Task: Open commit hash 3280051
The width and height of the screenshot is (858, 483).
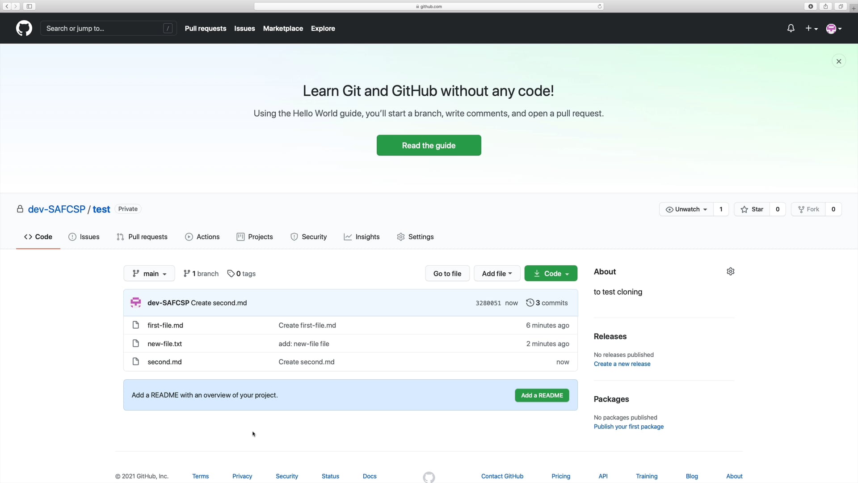Action: click(x=488, y=303)
